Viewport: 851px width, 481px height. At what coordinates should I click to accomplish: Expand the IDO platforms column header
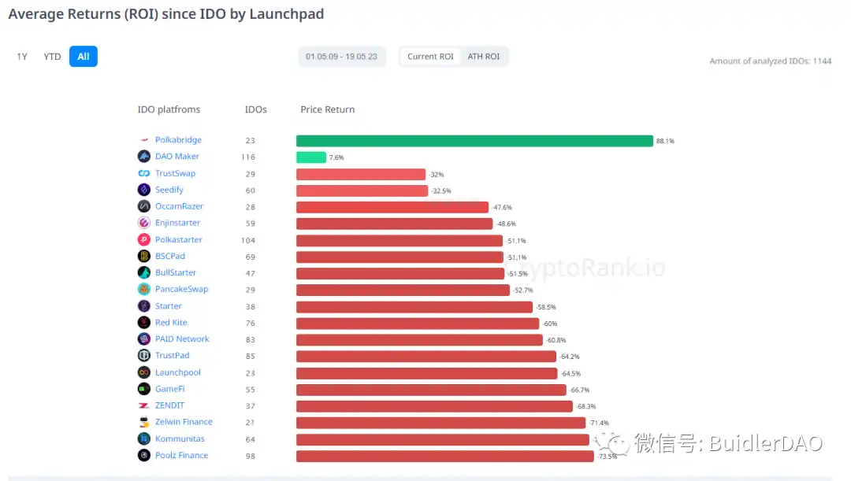point(169,109)
